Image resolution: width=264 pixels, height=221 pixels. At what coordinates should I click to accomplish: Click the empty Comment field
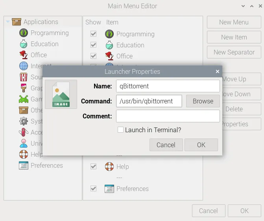[x=168, y=116]
